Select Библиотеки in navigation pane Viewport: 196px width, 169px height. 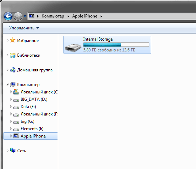pos(29,55)
